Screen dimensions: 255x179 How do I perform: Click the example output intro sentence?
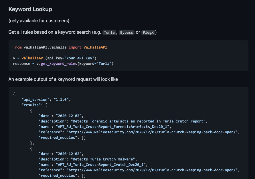(63, 79)
